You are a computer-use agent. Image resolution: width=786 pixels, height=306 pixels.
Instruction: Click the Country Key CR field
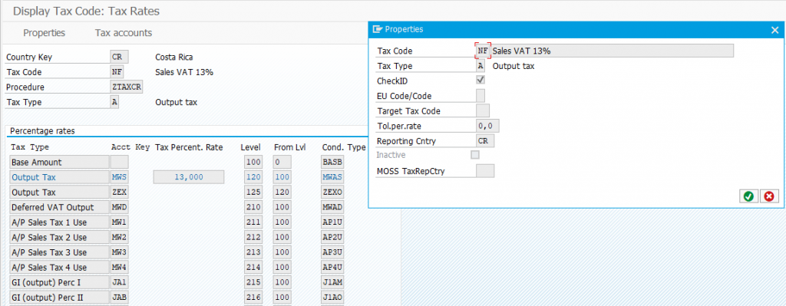[x=119, y=57]
